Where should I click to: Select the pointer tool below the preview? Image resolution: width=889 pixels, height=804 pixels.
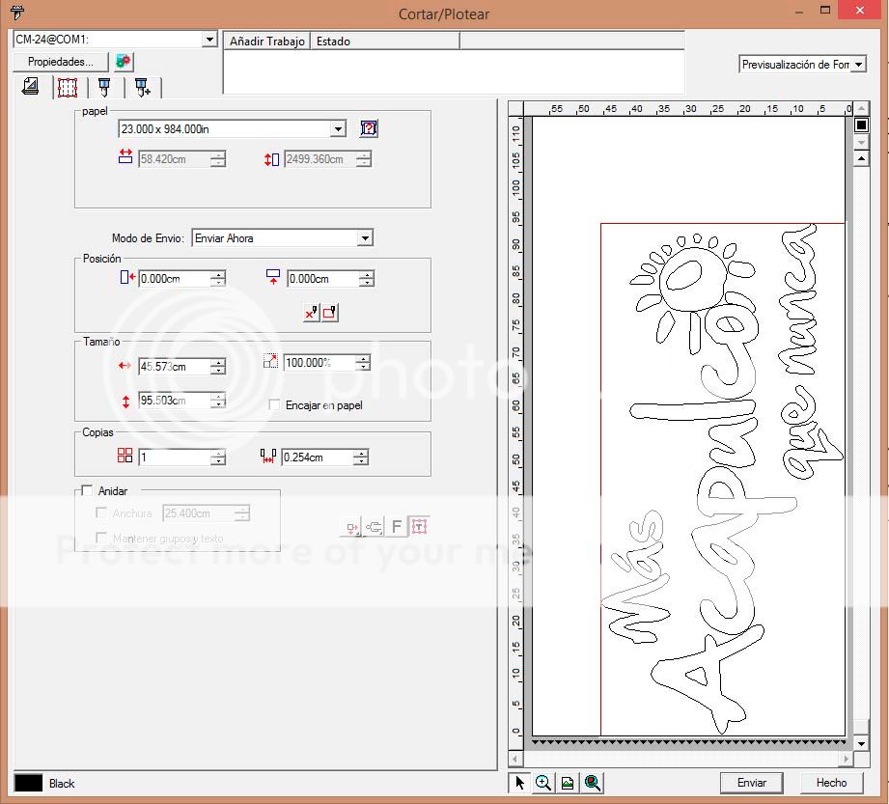(519, 783)
